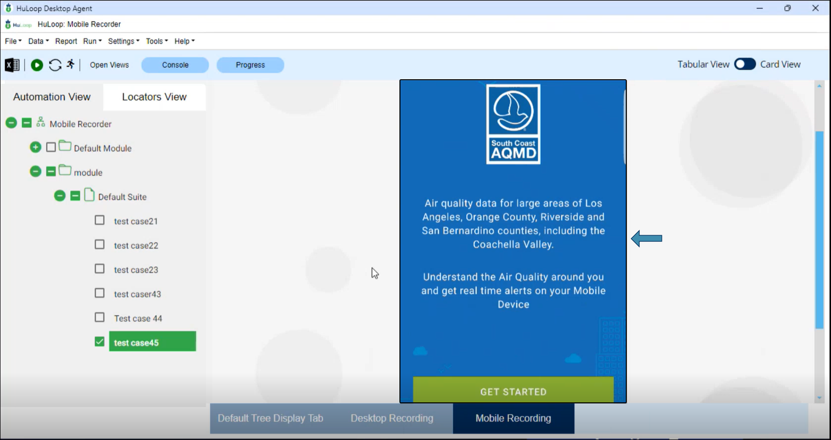Click the Card View label
Screen dimensions: 831x440
780,64
